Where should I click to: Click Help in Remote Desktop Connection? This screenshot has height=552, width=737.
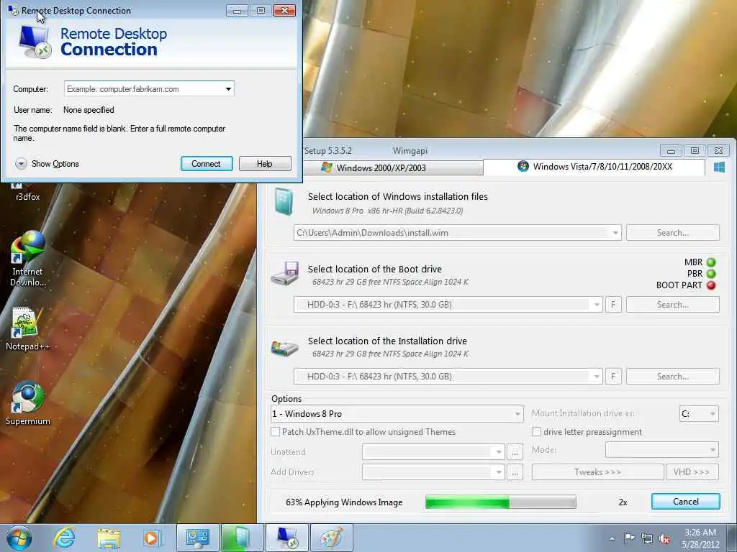[265, 164]
